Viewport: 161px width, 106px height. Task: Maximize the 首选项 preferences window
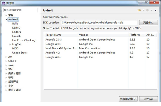147,2
